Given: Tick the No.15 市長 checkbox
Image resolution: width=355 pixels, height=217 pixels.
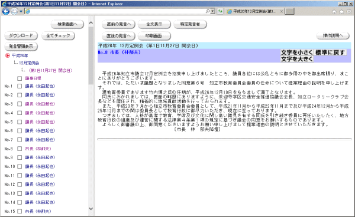Looking at the screenshot, I should [x=20, y=211].
